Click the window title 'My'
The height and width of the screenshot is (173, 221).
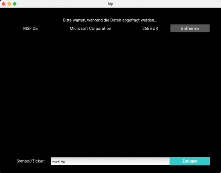click(110, 4)
